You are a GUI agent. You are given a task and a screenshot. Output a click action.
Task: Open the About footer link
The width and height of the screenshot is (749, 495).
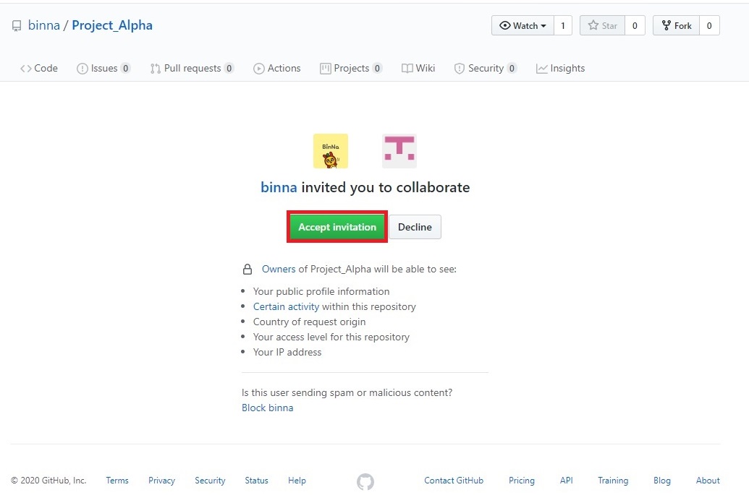[708, 481]
